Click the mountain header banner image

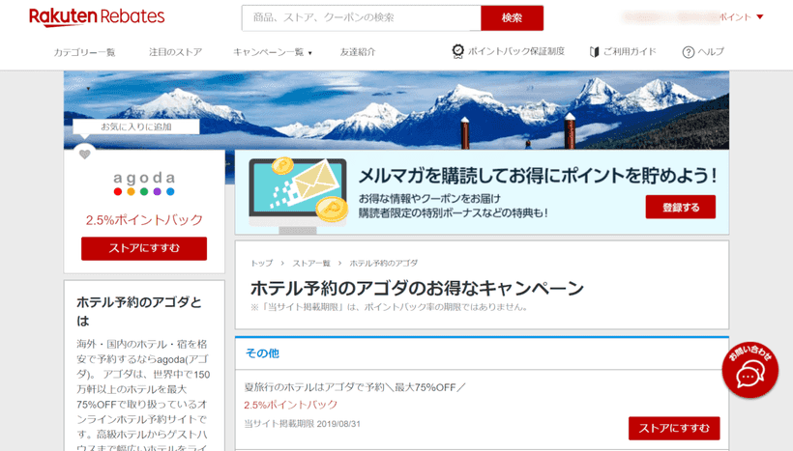point(396,109)
